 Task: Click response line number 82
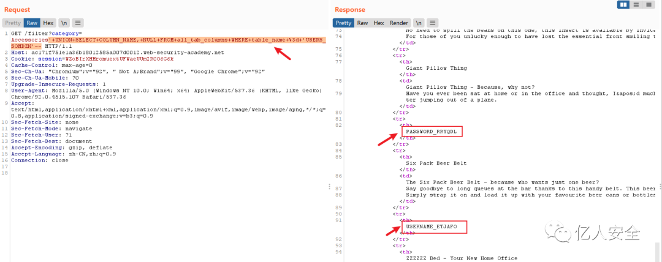coord(338,125)
